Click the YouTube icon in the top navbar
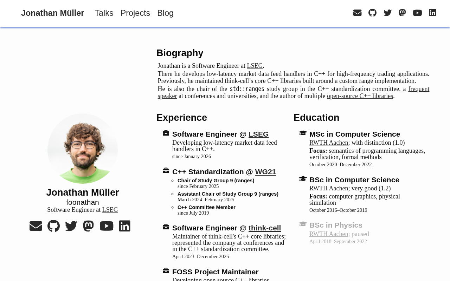 pos(417,13)
